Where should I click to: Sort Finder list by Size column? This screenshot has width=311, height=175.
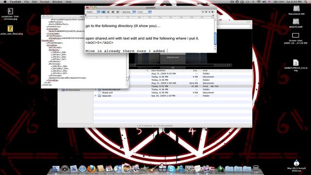coord(195,70)
